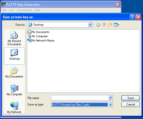Expand the Save in location dropdown

click(90, 25)
